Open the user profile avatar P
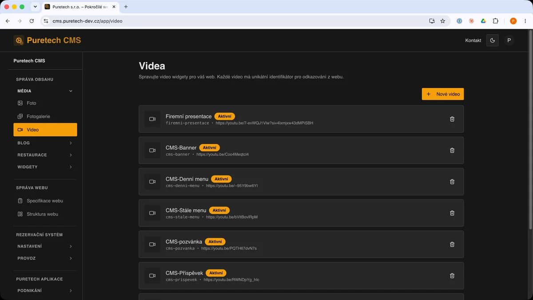The height and width of the screenshot is (300, 533). coord(509,40)
